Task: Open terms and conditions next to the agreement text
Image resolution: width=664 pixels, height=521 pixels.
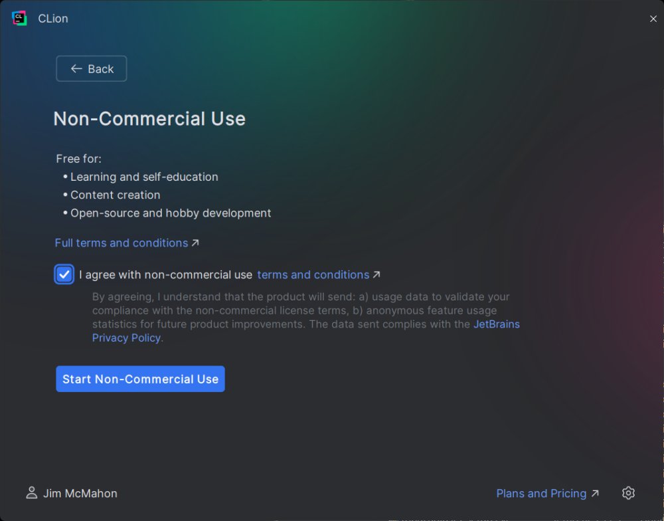Action: point(313,274)
